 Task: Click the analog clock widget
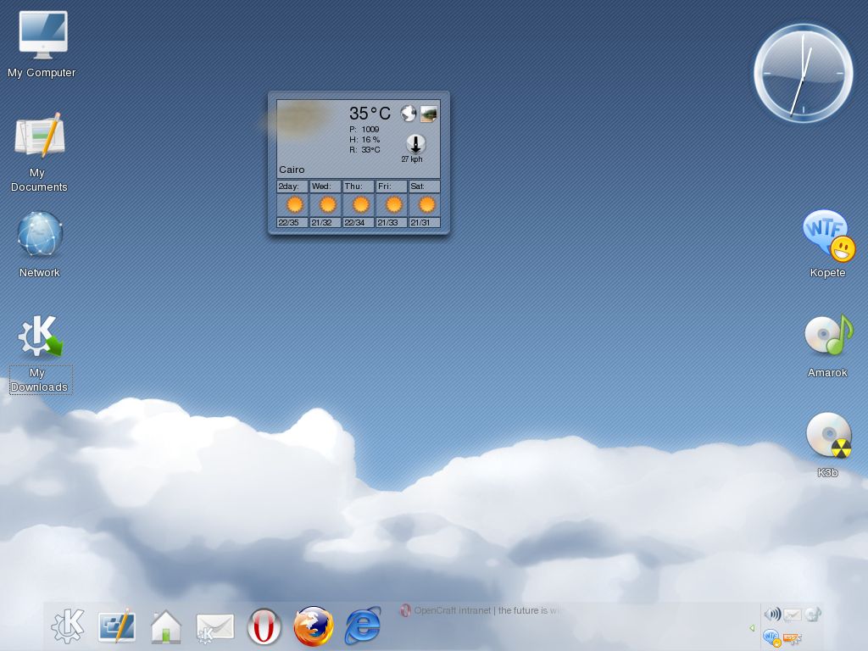[804, 73]
